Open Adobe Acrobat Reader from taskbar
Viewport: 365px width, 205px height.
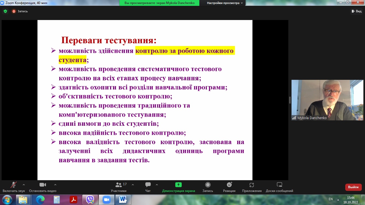tap(73, 199)
